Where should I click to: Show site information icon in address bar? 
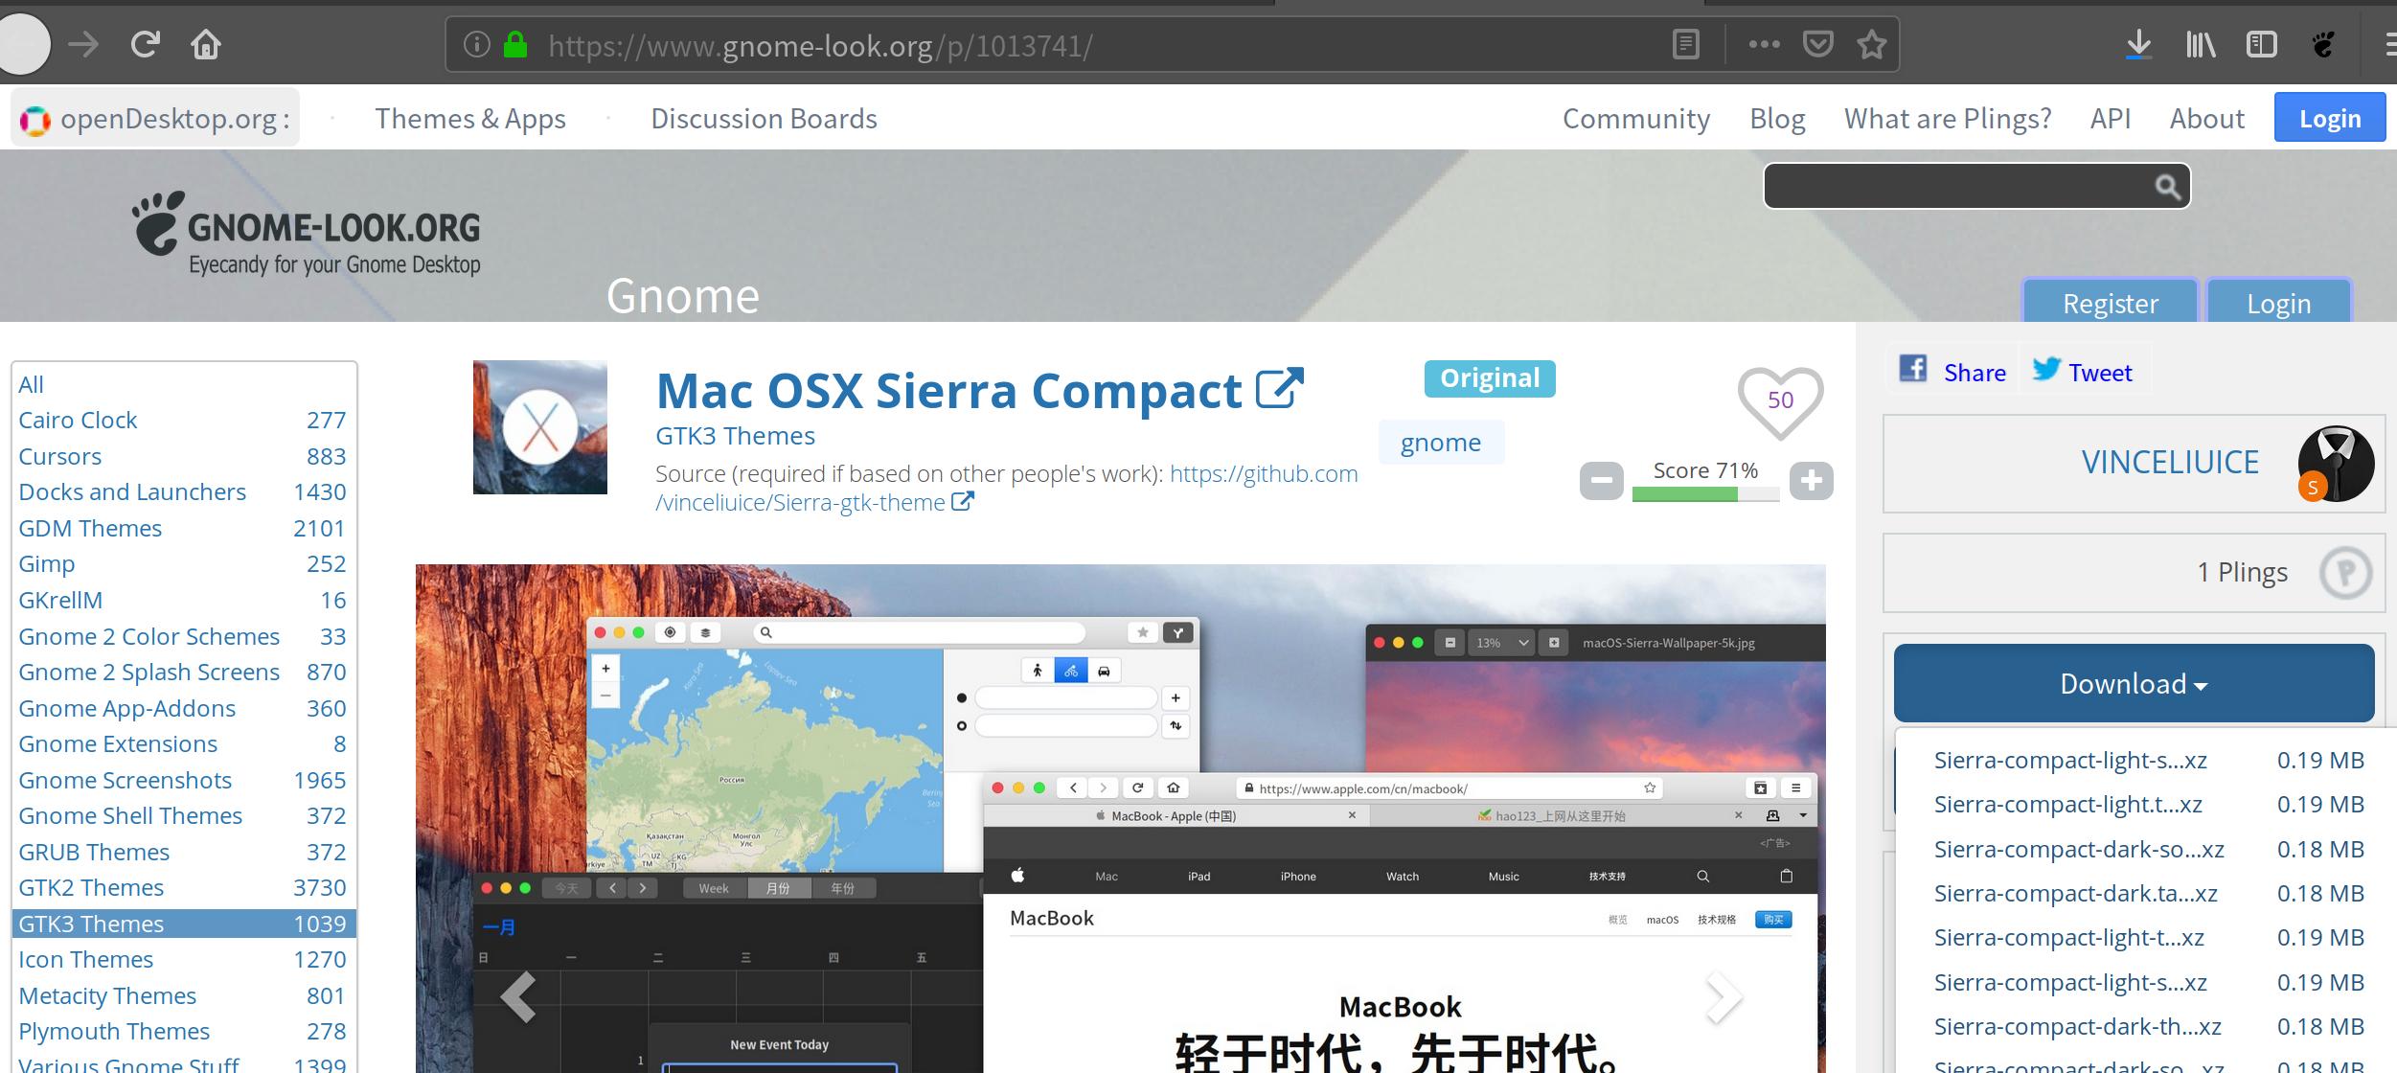point(476,44)
